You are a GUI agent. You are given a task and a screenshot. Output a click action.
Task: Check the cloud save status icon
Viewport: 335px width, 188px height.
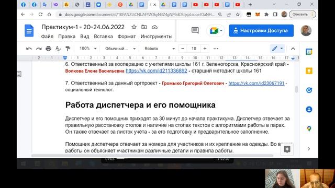point(155,27)
